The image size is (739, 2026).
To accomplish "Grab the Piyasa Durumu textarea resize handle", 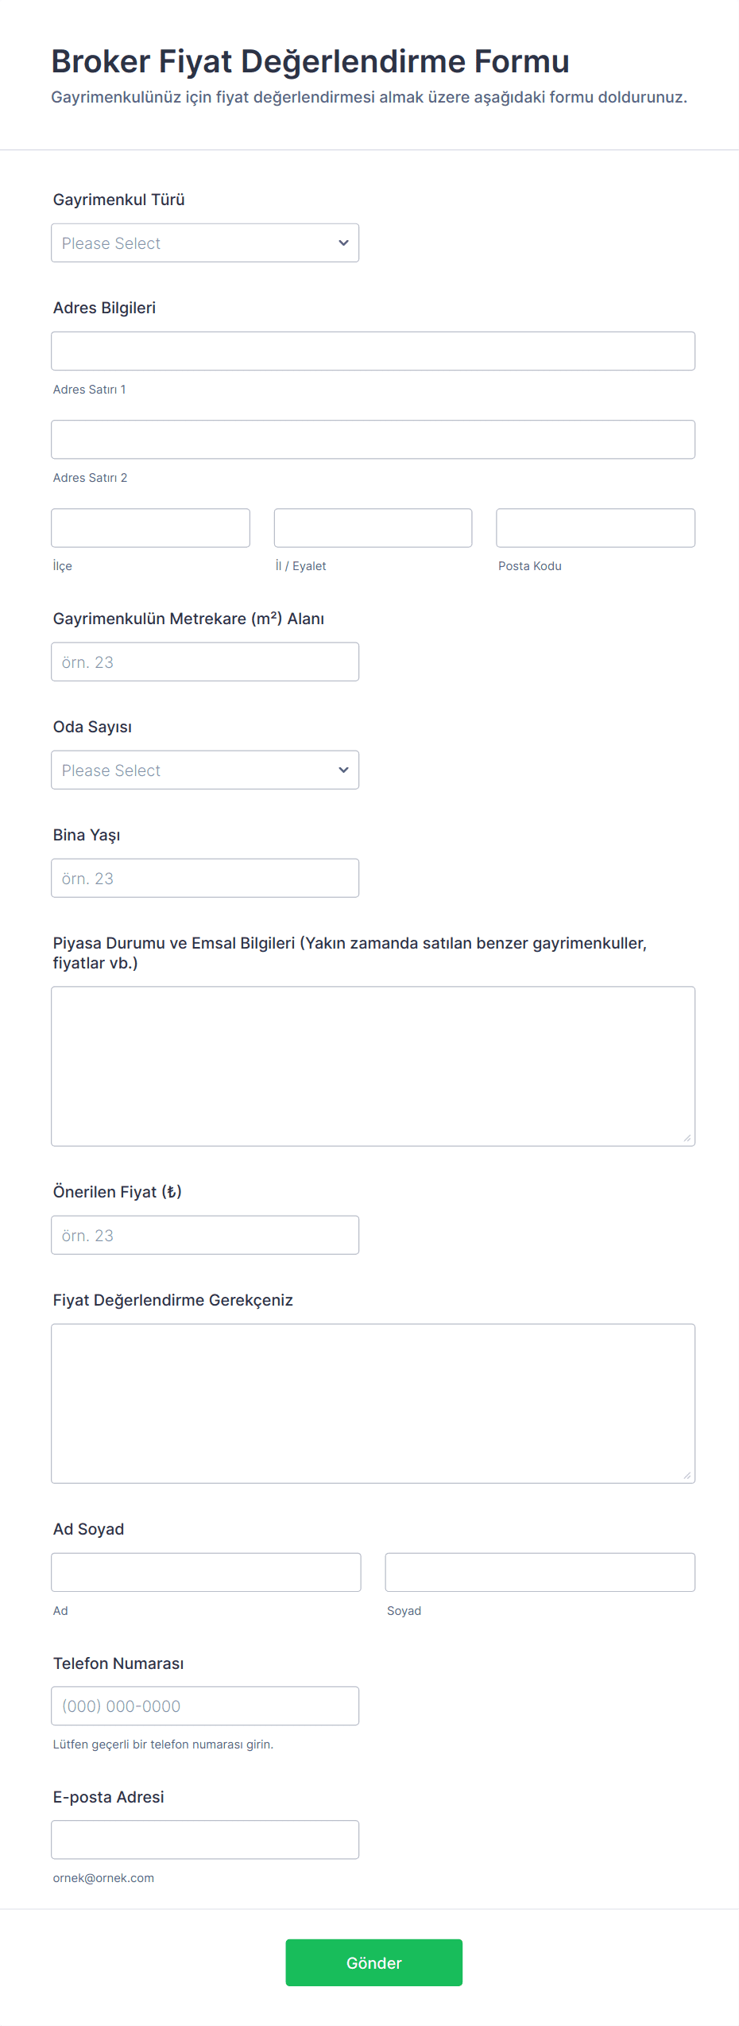I will pyautogui.click(x=687, y=1138).
